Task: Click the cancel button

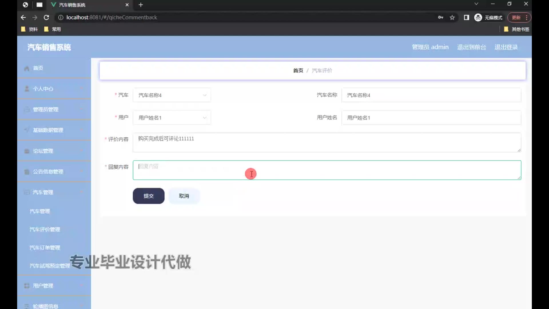Action: point(184,196)
